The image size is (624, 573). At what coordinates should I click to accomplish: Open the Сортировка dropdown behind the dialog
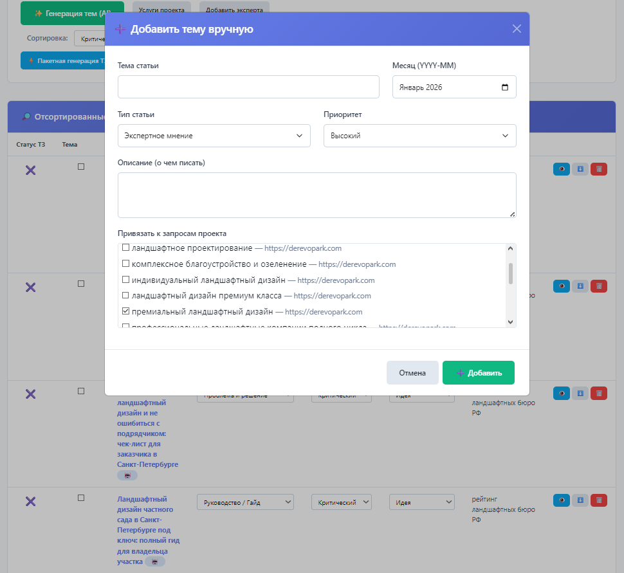(x=89, y=39)
